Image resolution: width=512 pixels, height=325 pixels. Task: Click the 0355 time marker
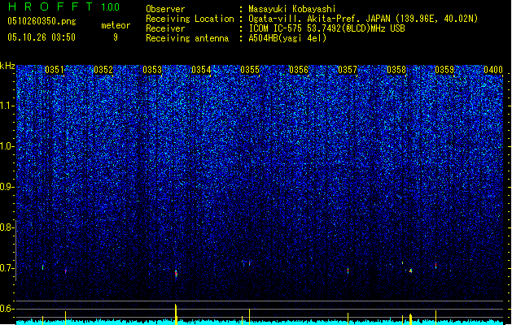(x=250, y=70)
